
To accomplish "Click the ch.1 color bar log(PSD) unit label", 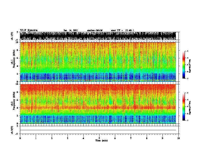I will pyautogui.click(x=190, y=66).
